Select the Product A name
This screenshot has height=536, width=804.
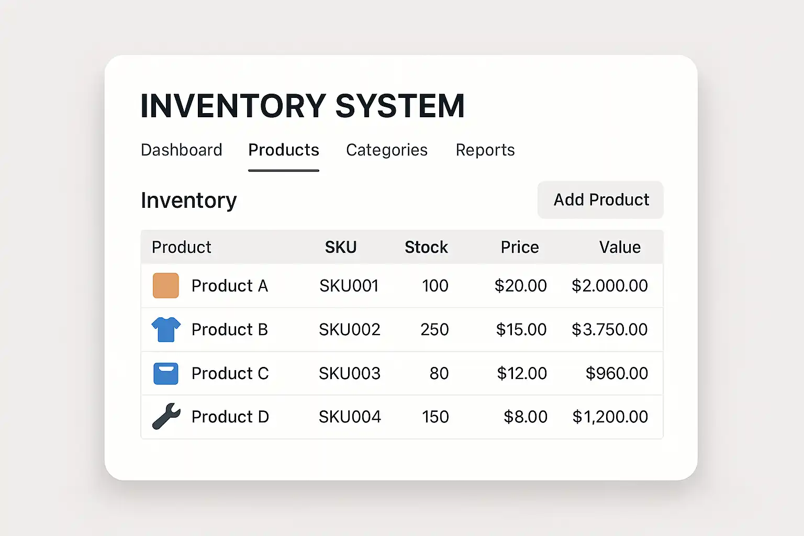click(230, 286)
